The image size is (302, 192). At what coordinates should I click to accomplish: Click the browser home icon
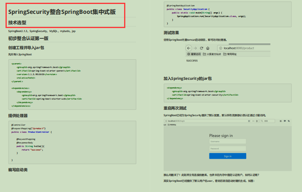pyautogui.click(x=208, y=48)
